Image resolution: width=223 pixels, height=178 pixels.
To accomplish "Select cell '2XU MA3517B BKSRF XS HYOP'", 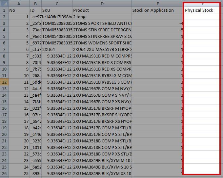I will (x=102, y=121).
